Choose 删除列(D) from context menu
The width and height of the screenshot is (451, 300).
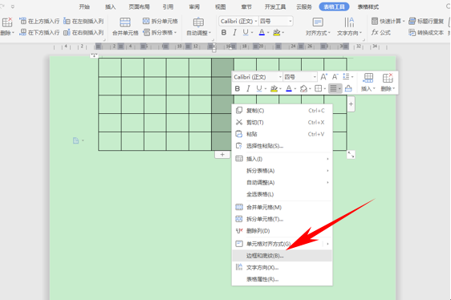tap(282, 231)
